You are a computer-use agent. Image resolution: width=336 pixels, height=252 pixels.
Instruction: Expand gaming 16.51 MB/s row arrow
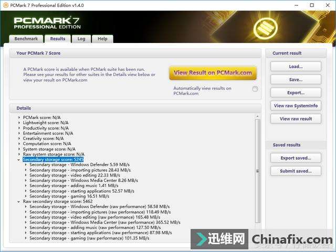tap(26, 196)
